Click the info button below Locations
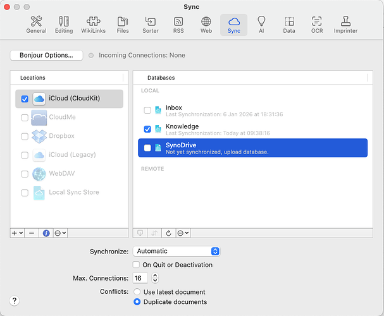Viewport: 384px width, 316px height. point(46,233)
